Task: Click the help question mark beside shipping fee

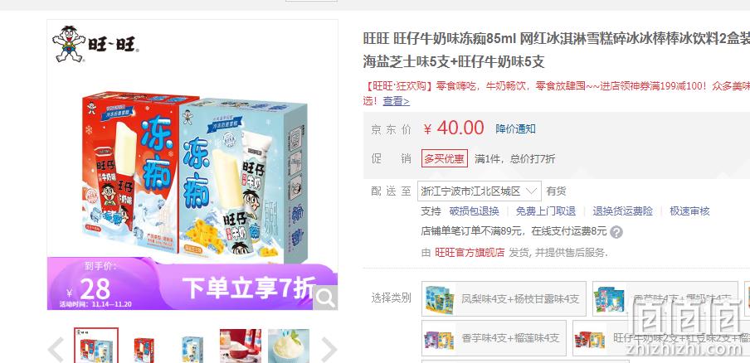Action: point(616,232)
